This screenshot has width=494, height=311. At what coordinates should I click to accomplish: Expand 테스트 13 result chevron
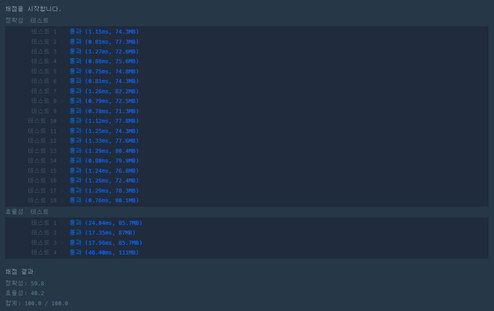click(62, 151)
